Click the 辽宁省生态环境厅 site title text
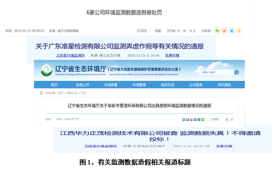Image resolution: width=274 pixels, height=172 pixels. click(x=80, y=69)
